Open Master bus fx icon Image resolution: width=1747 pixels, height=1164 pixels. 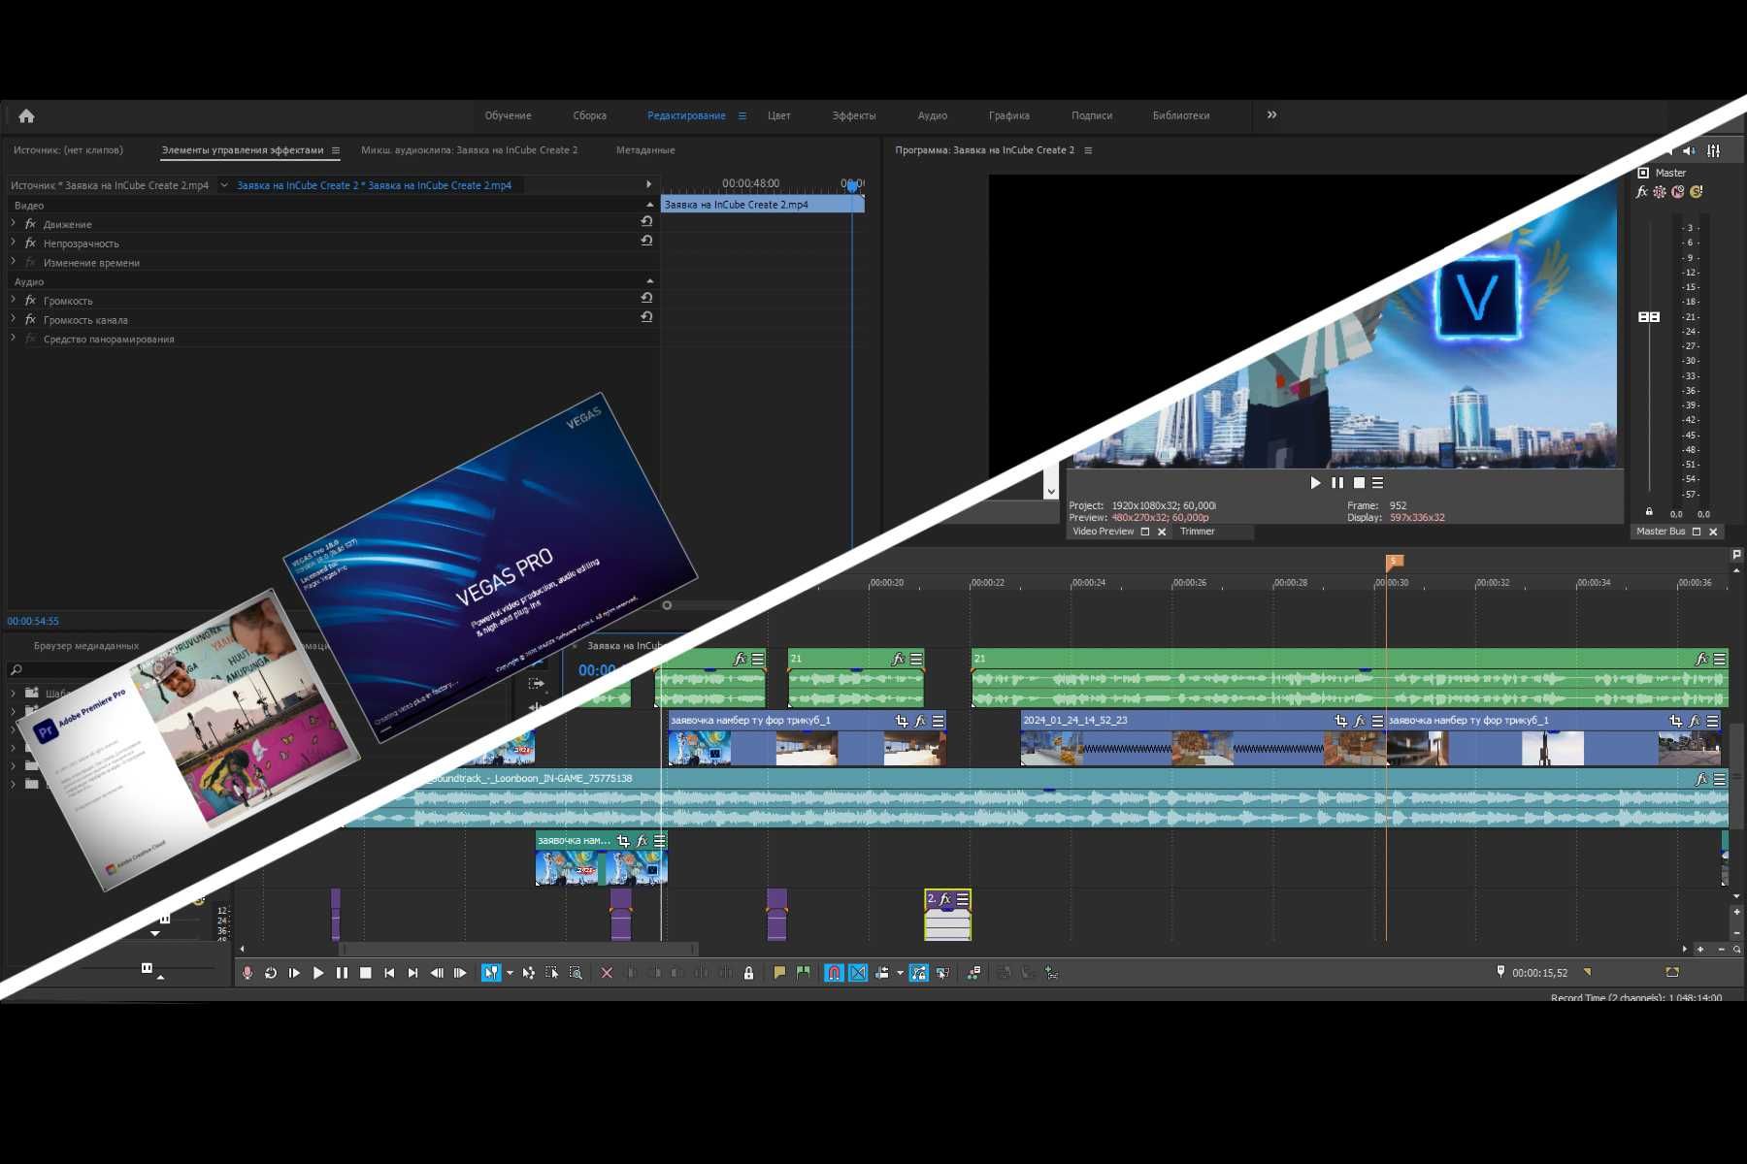[1642, 192]
